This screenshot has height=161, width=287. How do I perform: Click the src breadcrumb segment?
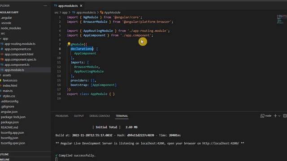[x=57, y=13]
